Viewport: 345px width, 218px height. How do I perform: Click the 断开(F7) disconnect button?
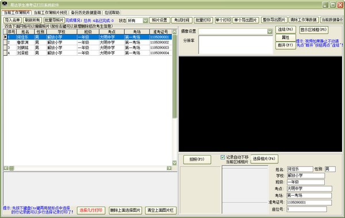(285, 45)
